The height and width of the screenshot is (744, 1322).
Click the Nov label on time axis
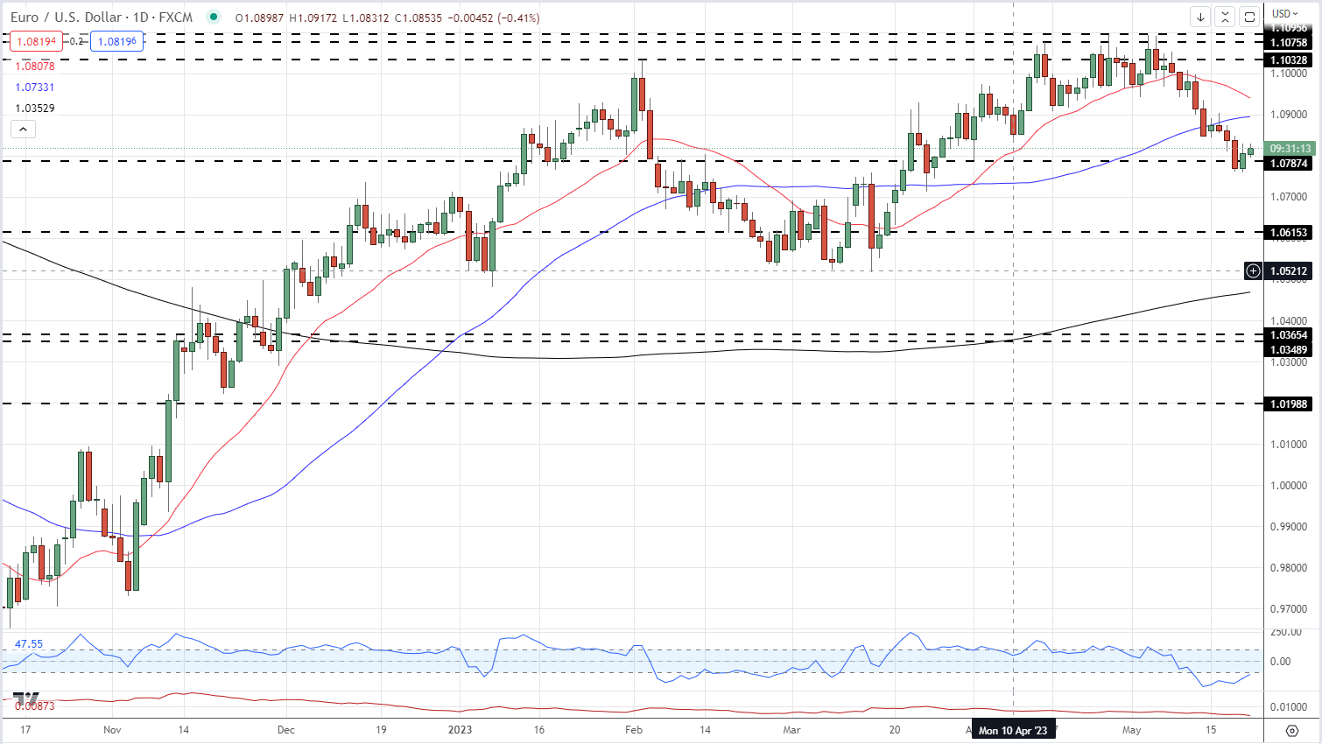point(112,729)
